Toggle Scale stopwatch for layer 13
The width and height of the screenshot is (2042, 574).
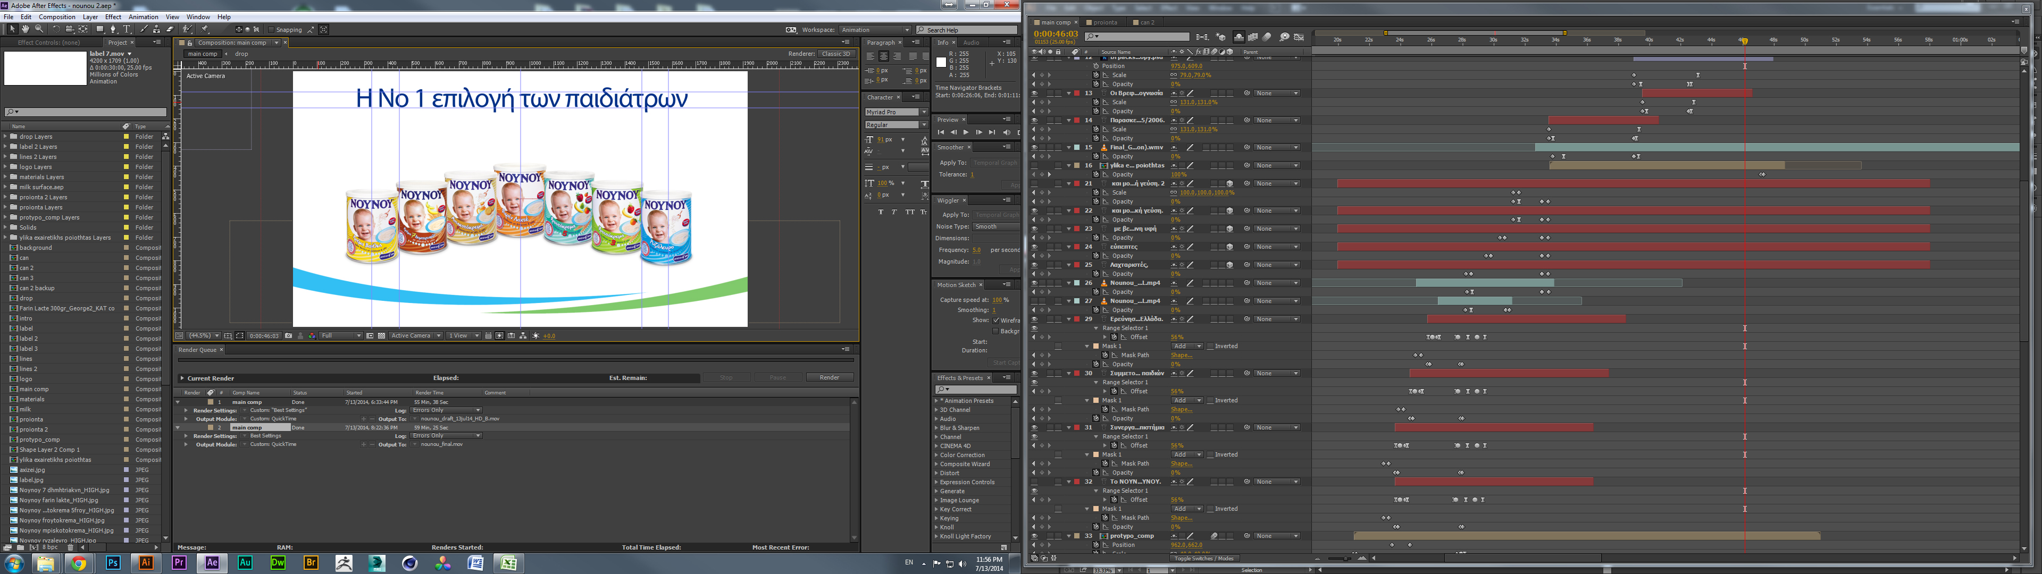(x=1097, y=102)
